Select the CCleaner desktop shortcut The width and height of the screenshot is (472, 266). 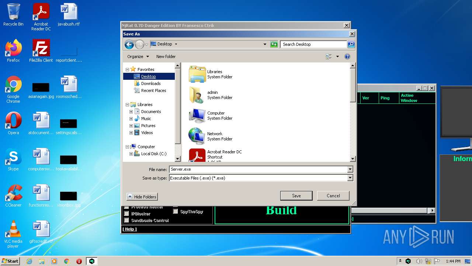(13, 196)
